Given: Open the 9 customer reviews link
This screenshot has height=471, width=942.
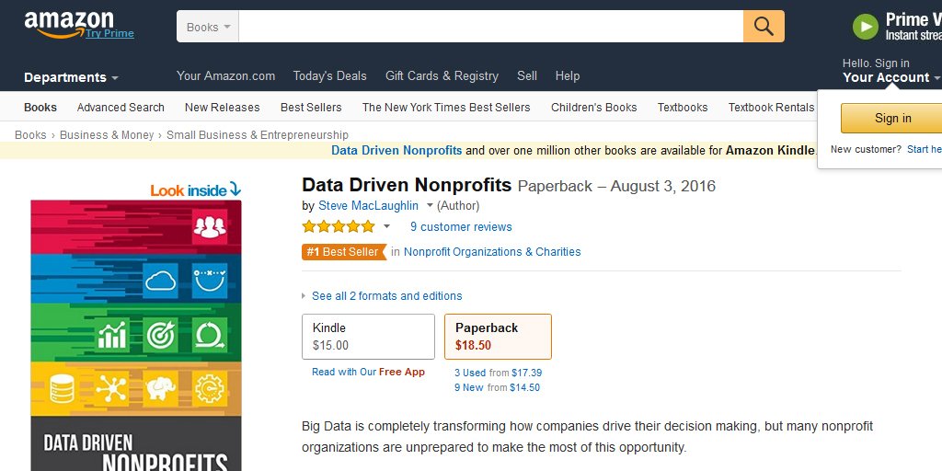Looking at the screenshot, I should pos(461,226).
